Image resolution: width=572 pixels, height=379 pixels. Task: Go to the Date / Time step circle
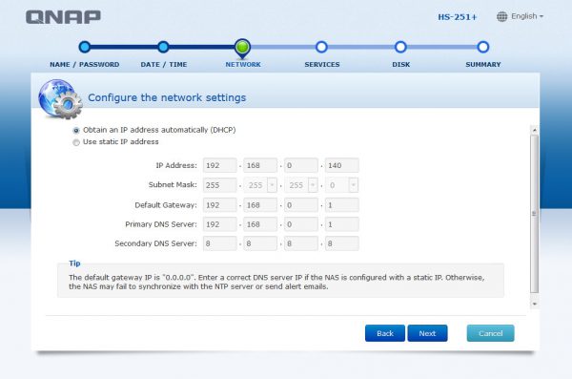[163, 47]
